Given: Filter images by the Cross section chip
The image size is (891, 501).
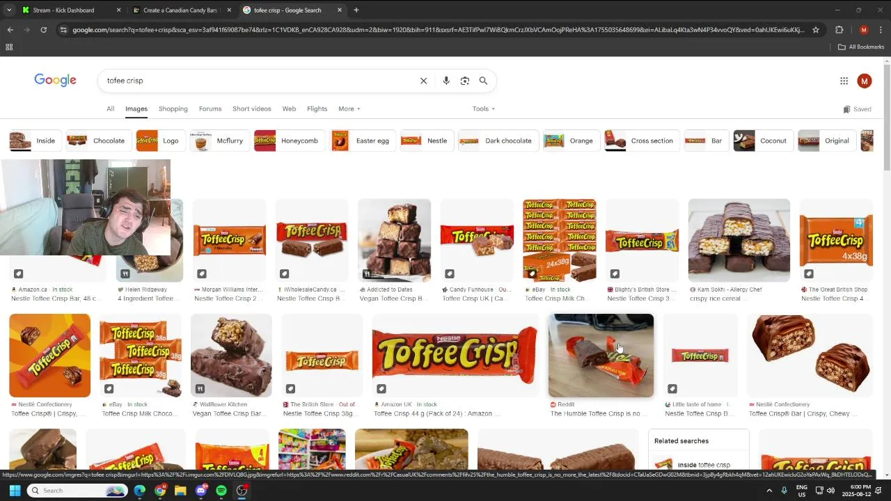Looking at the screenshot, I should pos(640,141).
